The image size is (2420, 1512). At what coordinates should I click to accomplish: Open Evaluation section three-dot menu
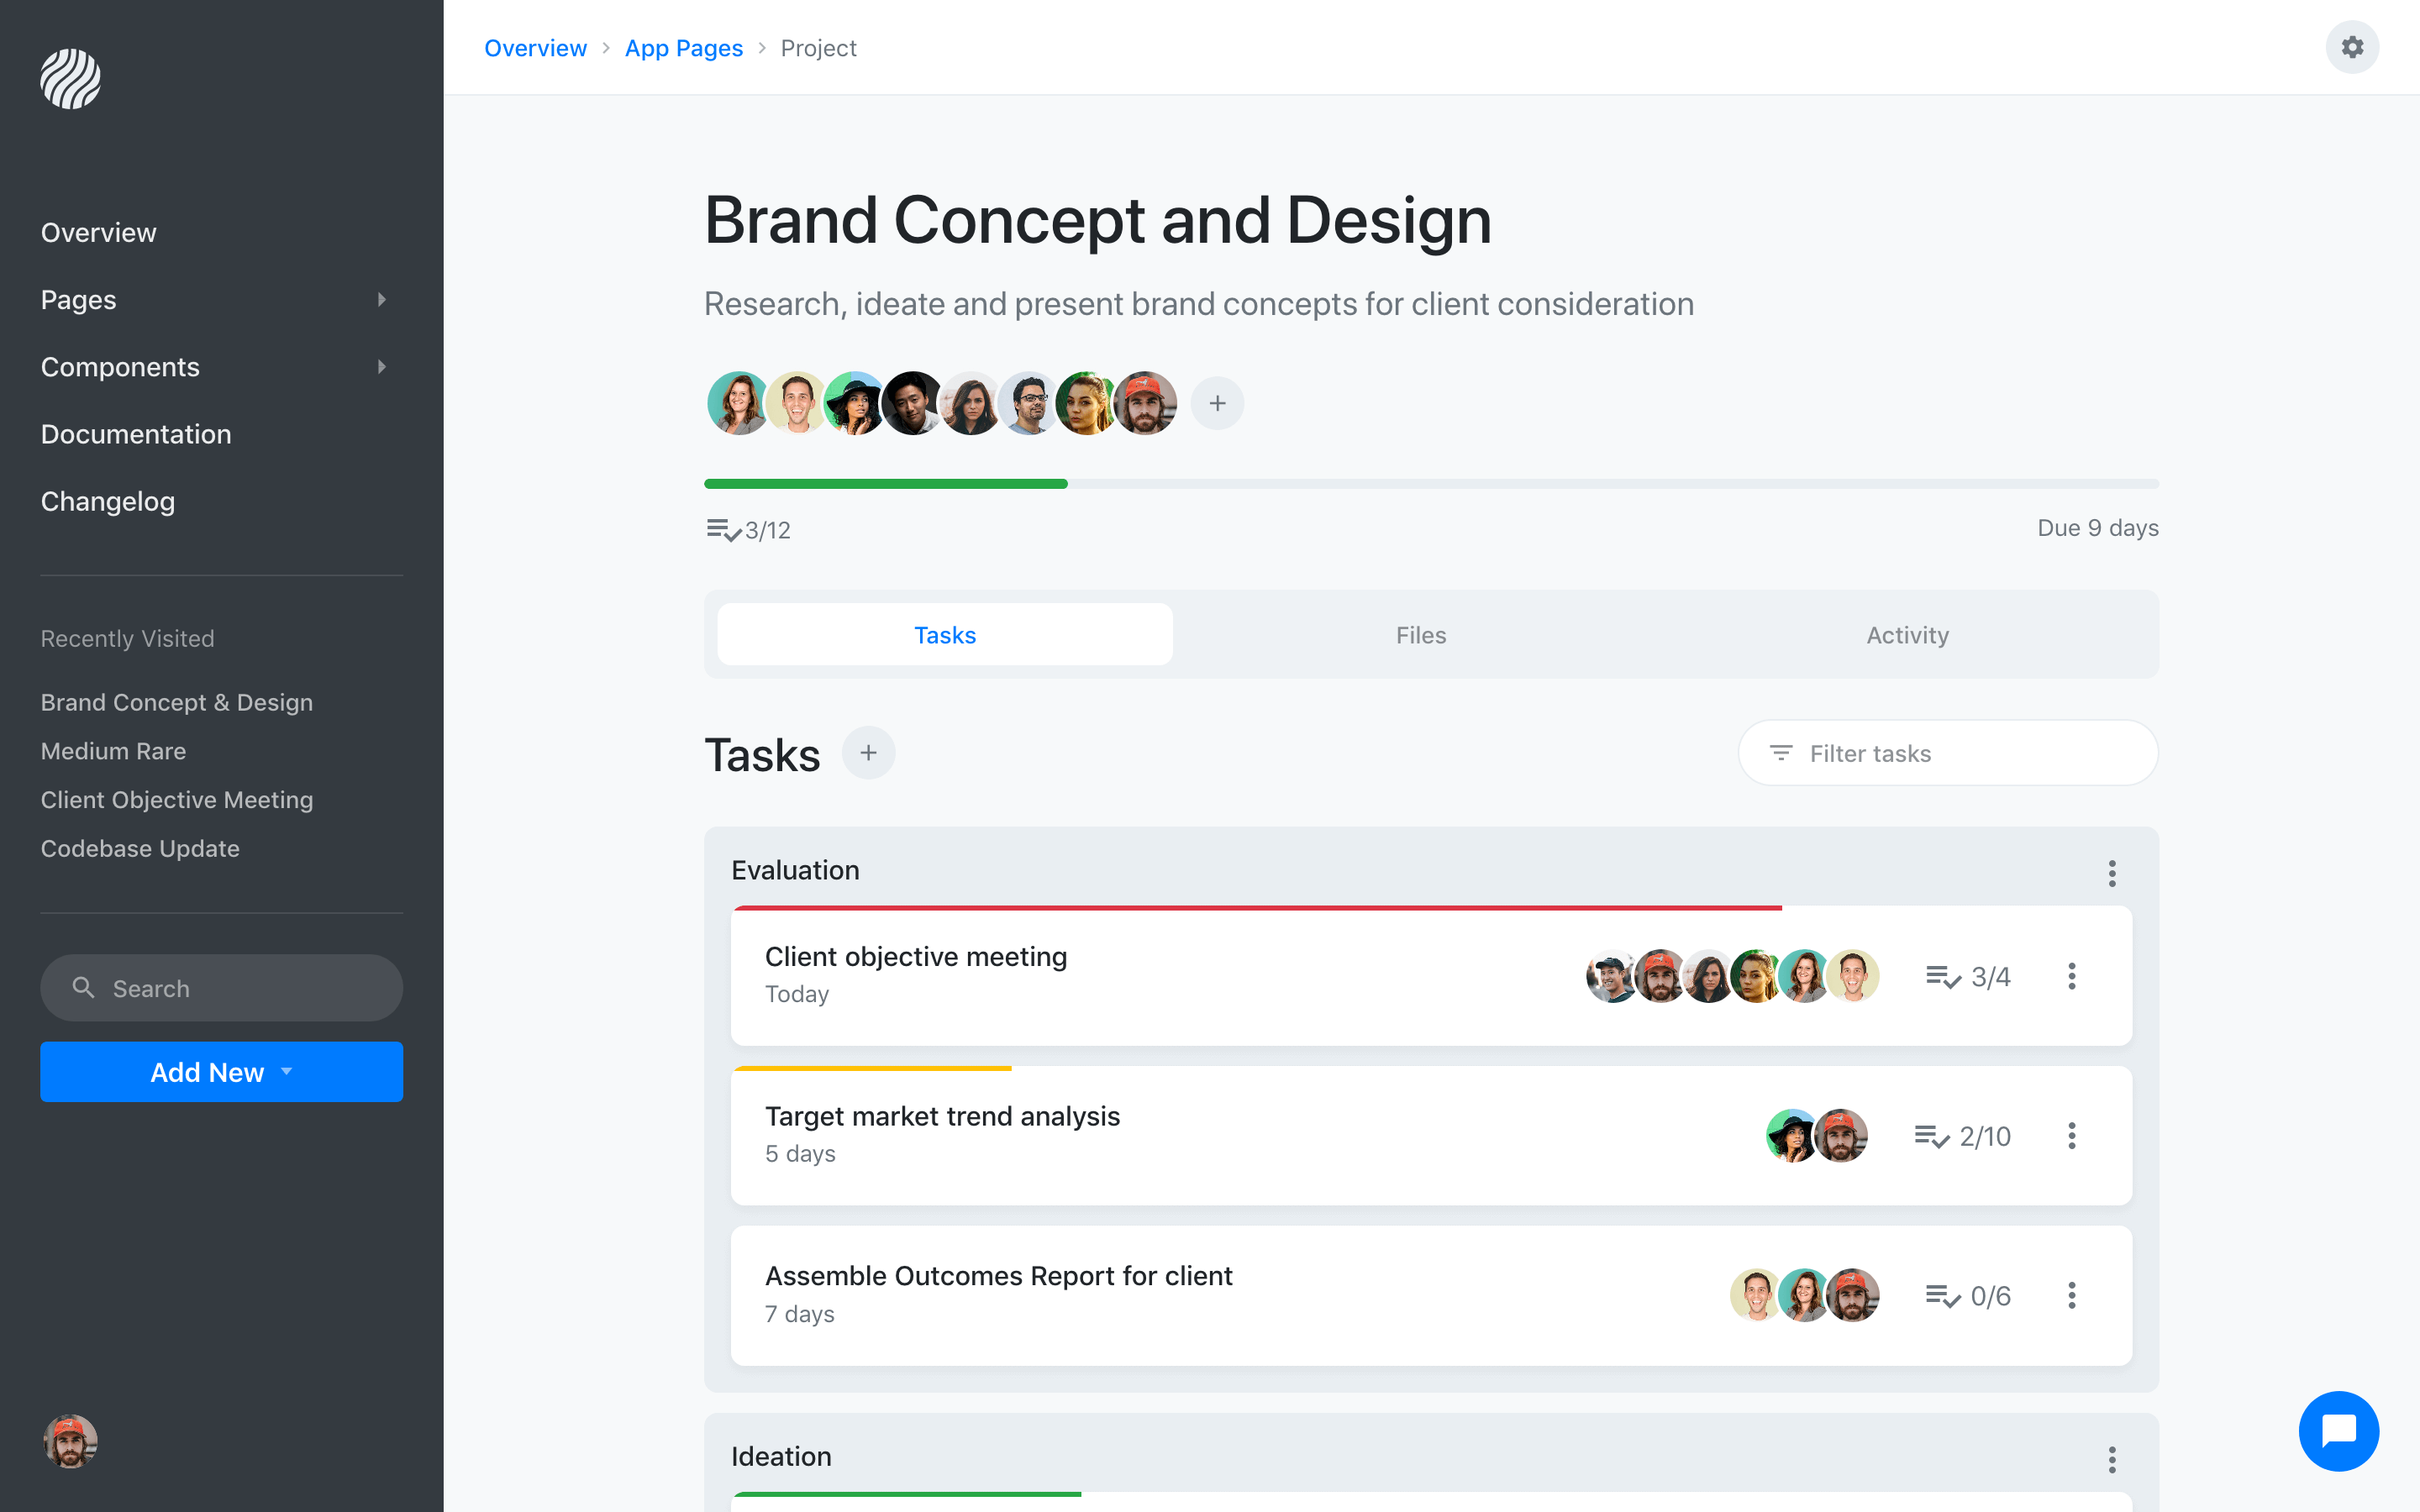click(x=2112, y=873)
